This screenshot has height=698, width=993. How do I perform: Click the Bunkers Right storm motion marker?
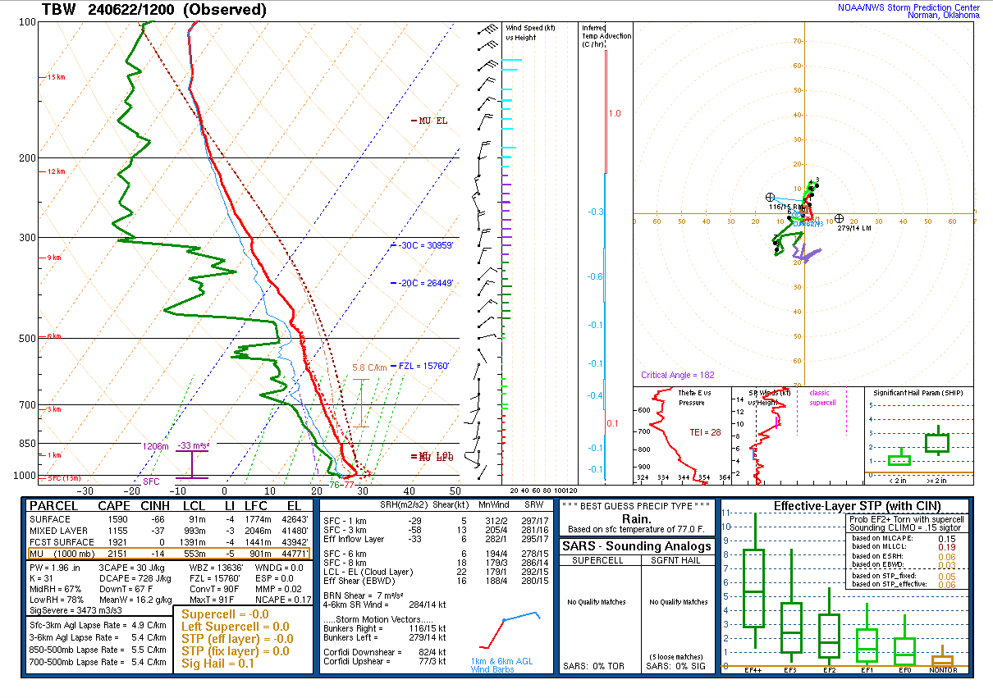coord(770,198)
